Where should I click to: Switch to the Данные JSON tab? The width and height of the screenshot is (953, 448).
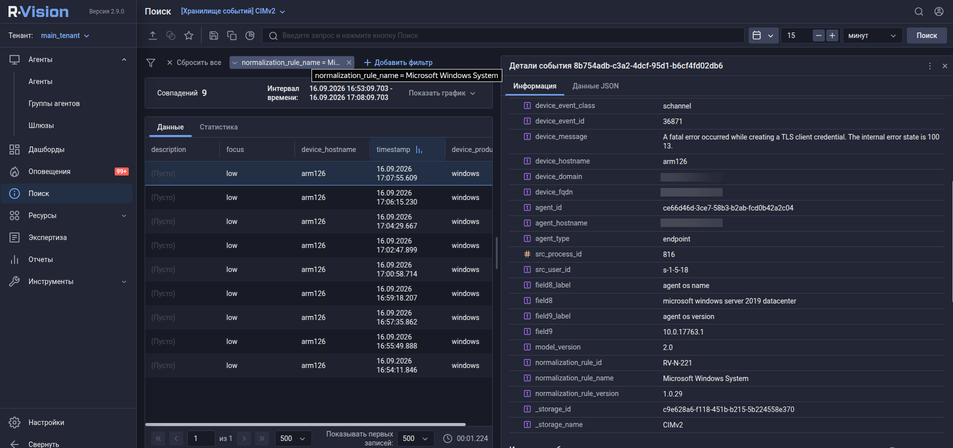point(595,86)
